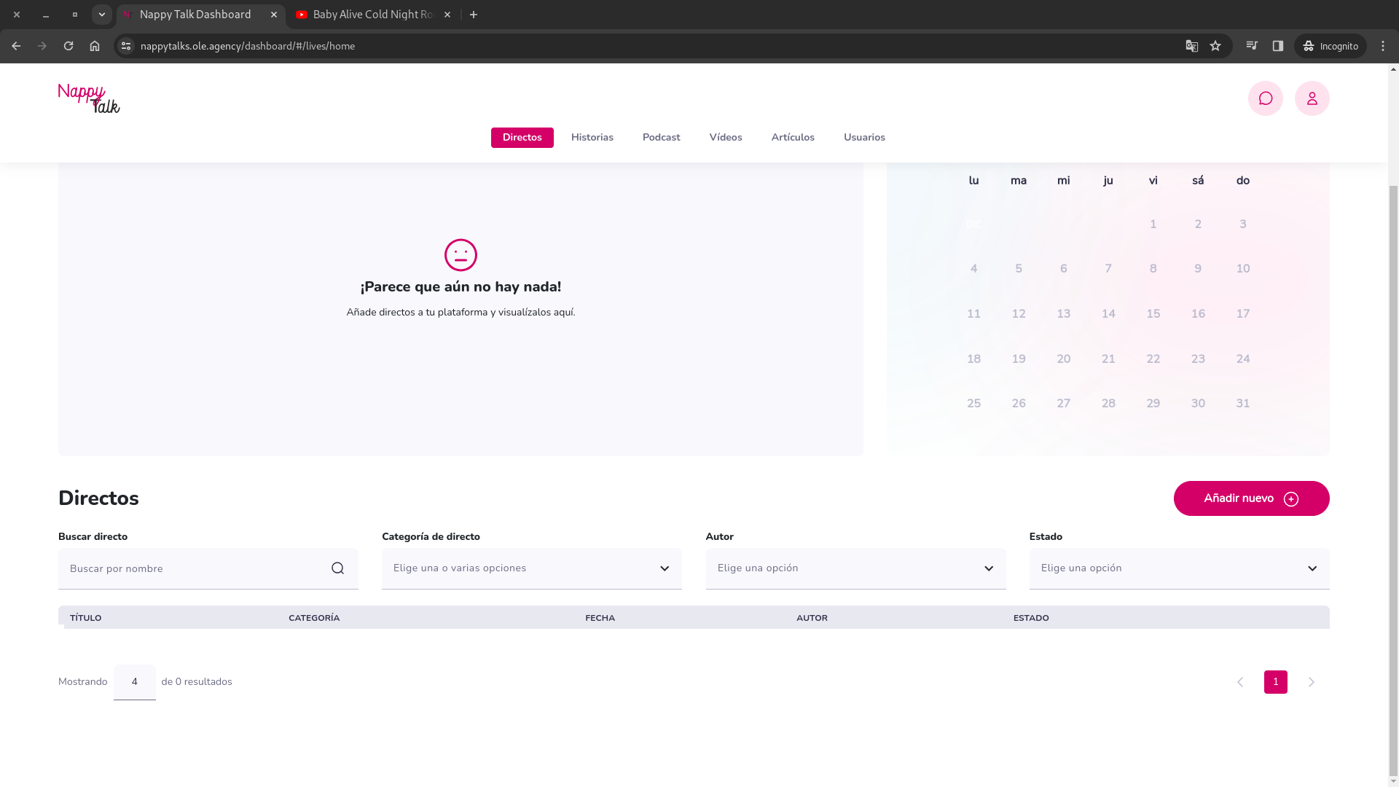Go to previous results page arrow

click(1240, 682)
